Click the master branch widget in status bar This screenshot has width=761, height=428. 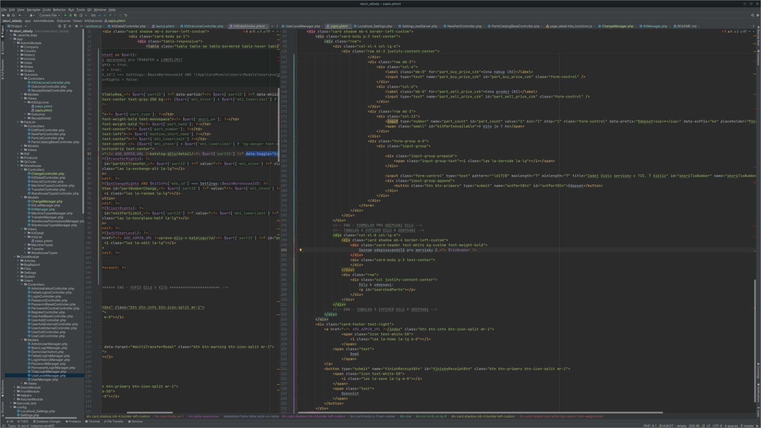coord(748,426)
